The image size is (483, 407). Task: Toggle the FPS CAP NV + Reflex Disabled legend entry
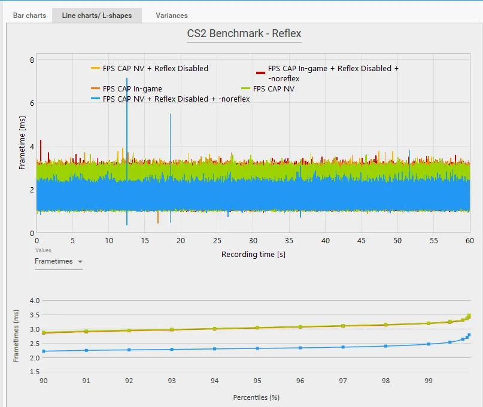coord(150,68)
